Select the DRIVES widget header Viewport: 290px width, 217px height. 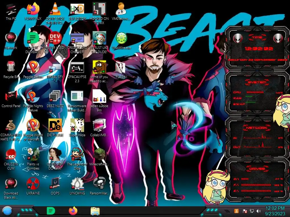click(x=257, y=169)
